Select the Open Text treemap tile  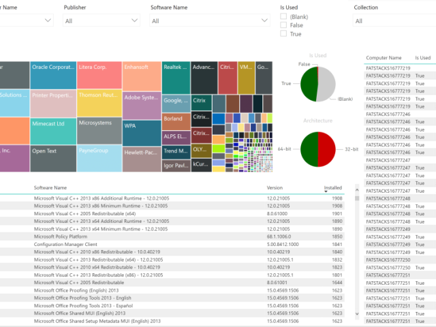click(x=53, y=159)
